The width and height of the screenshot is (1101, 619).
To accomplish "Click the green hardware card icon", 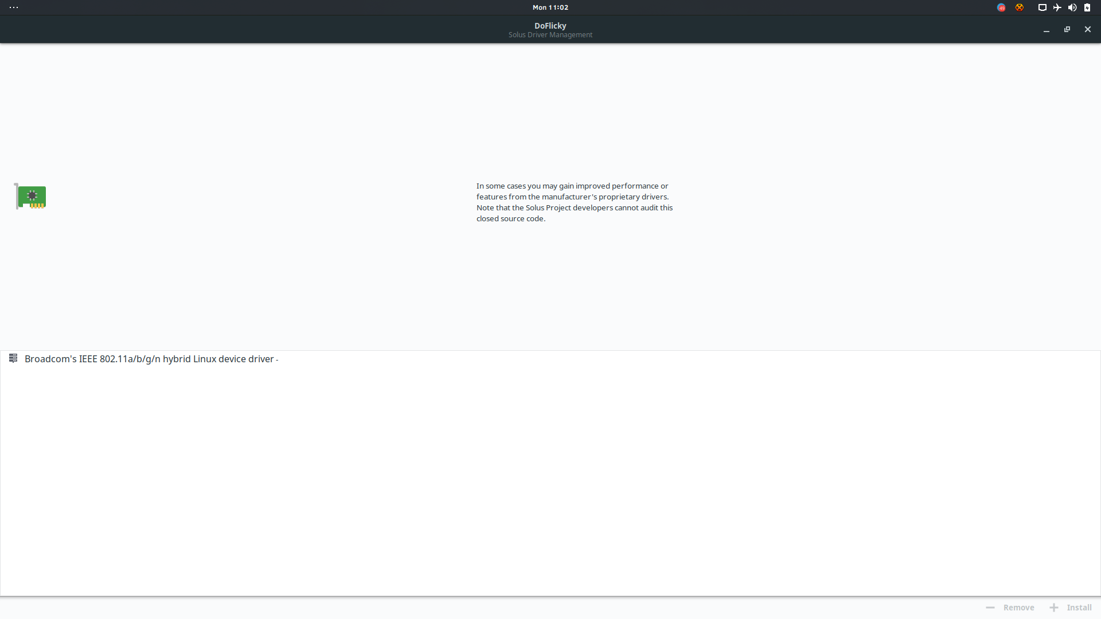I will 30,197.
